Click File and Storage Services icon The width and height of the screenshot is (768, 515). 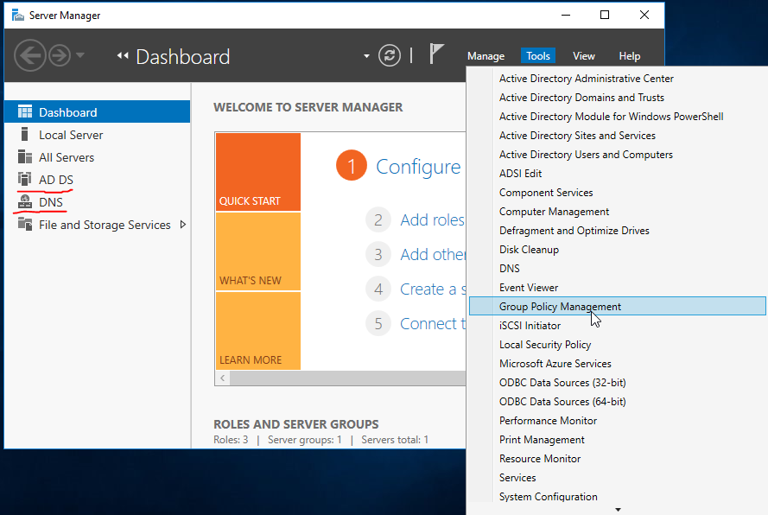point(24,225)
